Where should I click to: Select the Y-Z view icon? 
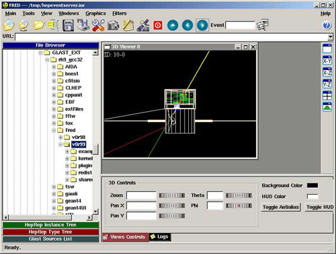pos(327,84)
